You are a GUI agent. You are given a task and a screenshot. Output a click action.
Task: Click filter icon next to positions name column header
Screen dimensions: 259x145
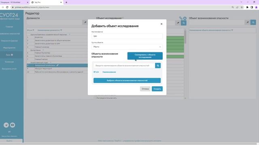point(61,30)
